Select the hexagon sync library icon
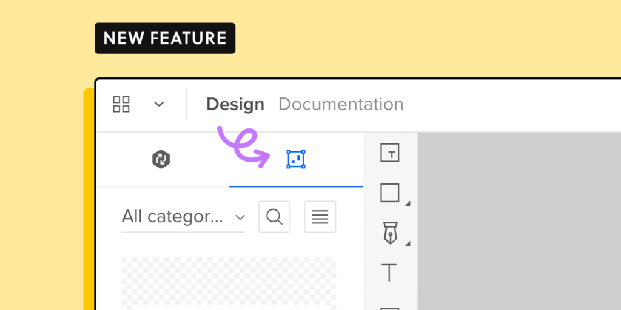Screen dimensions: 621x310 161,159
